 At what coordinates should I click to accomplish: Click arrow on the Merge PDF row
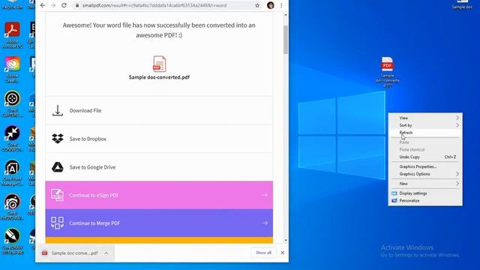265,223
